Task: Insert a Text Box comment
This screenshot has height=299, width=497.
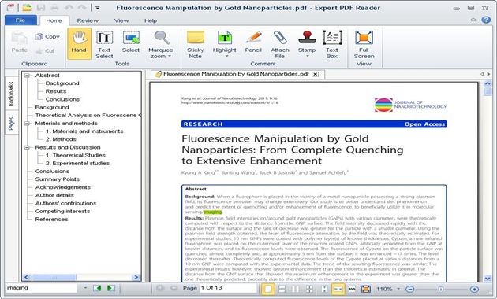Action: pyautogui.click(x=332, y=45)
